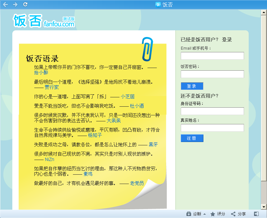Click the vertical scrollbar thumb

[x=264, y=98]
